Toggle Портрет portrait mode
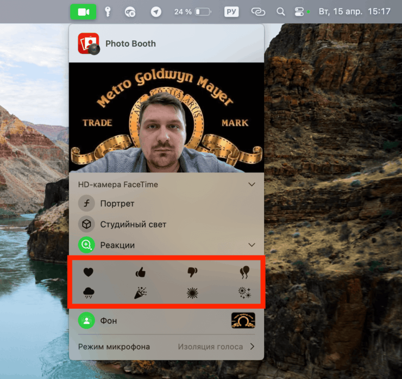 click(86, 204)
